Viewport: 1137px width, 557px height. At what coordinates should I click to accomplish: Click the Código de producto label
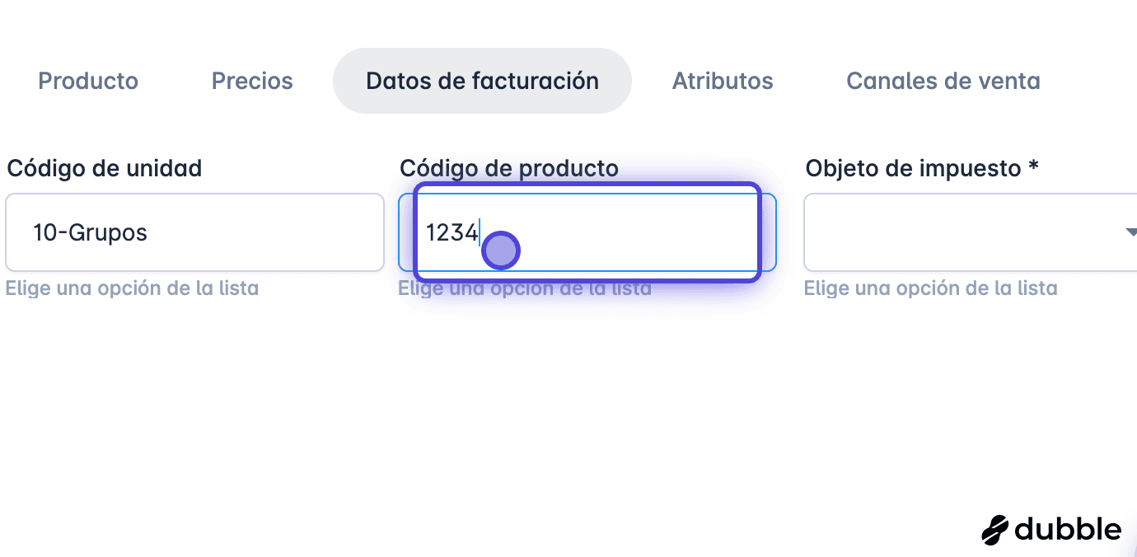coord(509,168)
